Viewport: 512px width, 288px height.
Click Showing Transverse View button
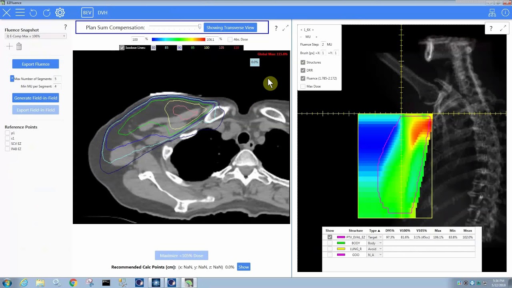230,28
